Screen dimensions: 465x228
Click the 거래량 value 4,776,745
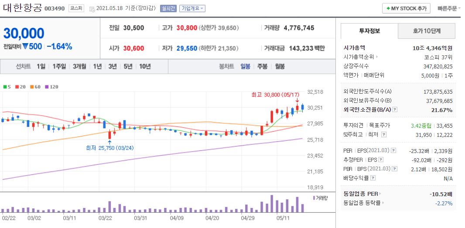[299, 28]
